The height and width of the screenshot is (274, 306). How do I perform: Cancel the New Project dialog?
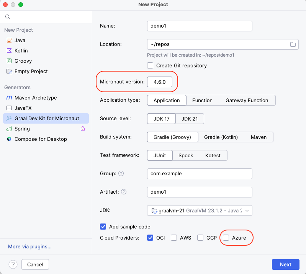(x=35, y=264)
